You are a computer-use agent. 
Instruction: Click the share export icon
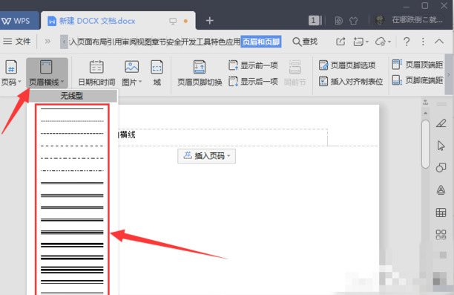(340, 42)
